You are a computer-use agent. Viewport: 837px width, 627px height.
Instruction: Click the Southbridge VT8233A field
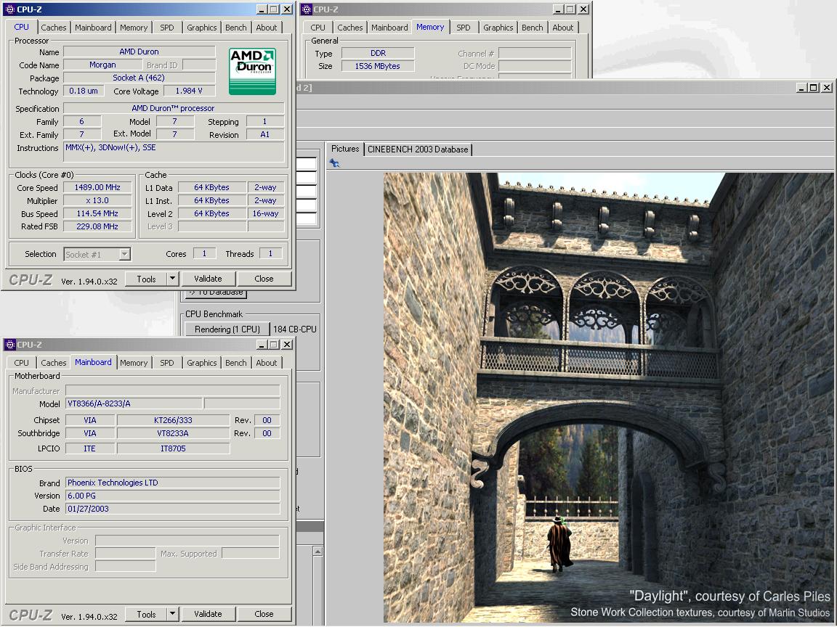(173, 433)
